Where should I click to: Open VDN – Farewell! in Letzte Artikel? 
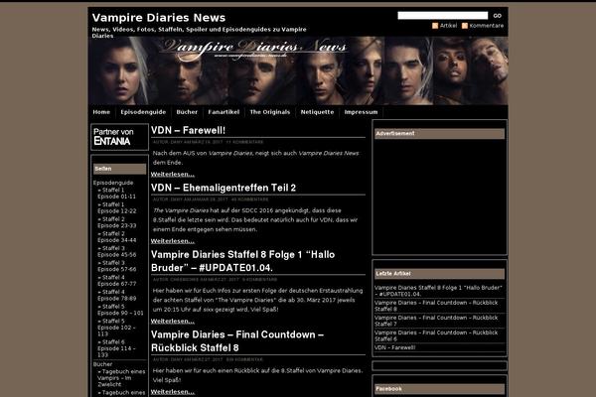[395, 347]
